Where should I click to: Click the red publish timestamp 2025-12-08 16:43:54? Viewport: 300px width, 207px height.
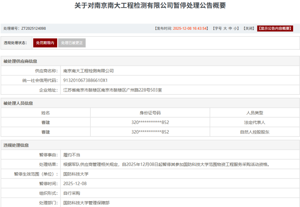pyautogui.click(x=190, y=29)
